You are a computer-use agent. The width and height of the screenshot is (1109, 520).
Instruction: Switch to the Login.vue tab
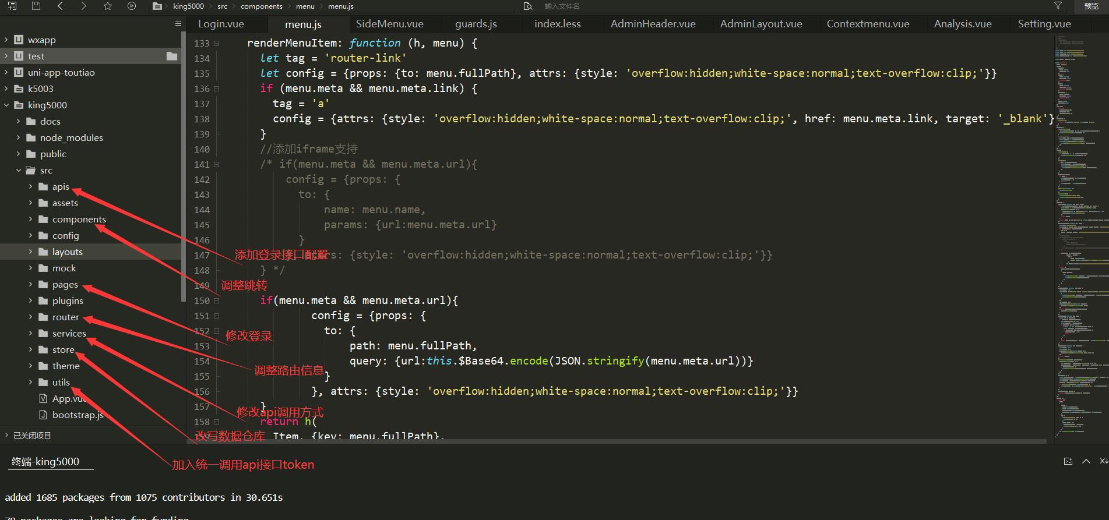[221, 24]
